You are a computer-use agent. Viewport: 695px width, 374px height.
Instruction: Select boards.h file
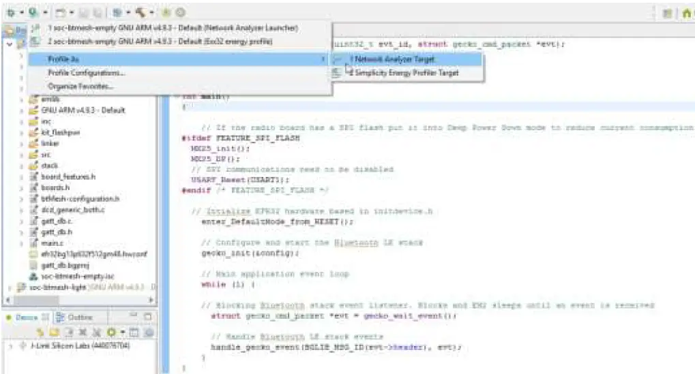pos(55,187)
